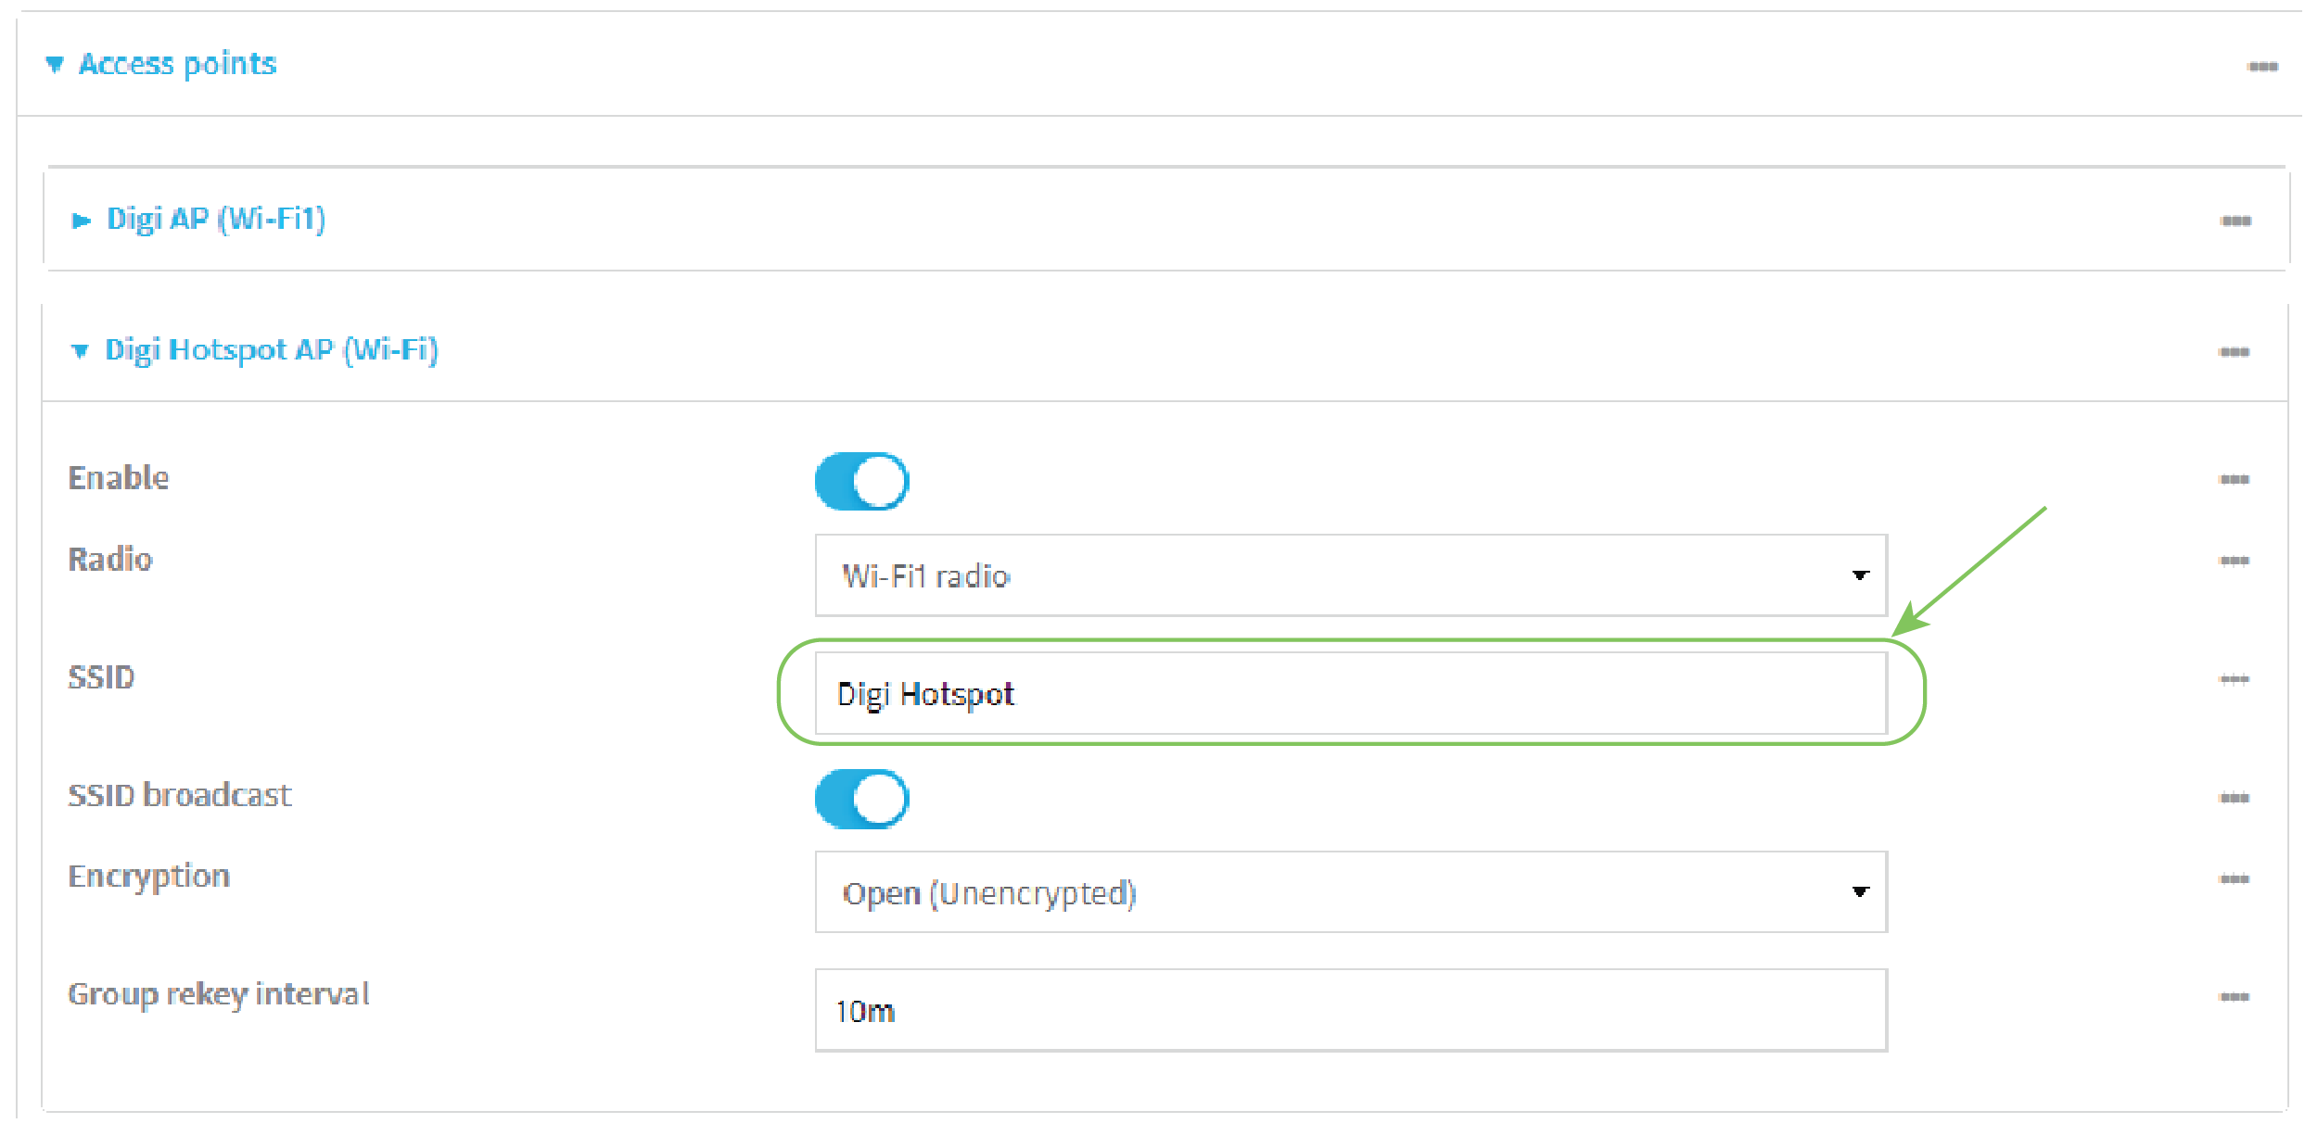Toggle the SSID broadcast switch
This screenshot has height=1136, width=2305.
click(x=862, y=799)
